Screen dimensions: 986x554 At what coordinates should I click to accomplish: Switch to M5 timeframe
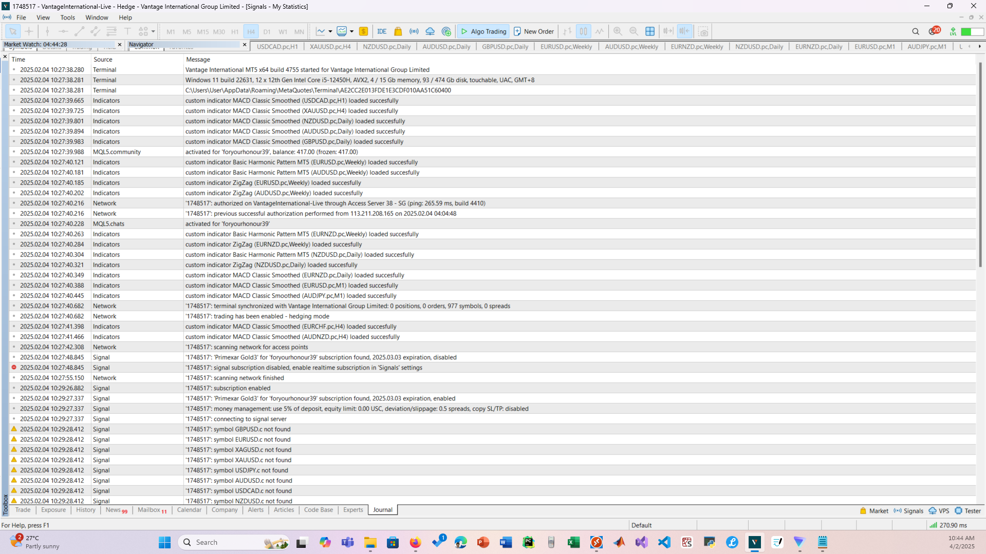pyautogui.click(x=187, y=31)
